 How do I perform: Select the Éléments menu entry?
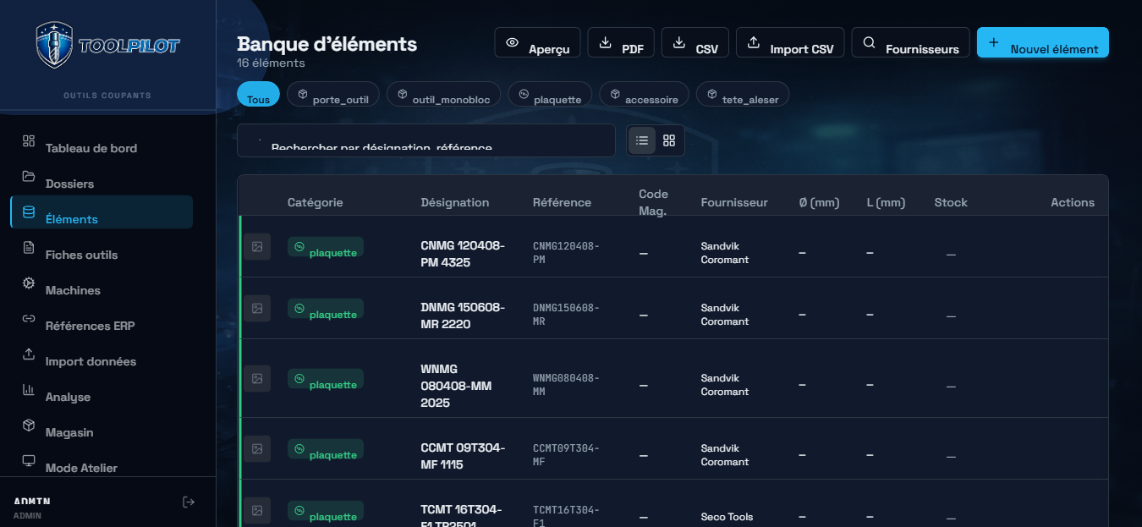(73, 218)
